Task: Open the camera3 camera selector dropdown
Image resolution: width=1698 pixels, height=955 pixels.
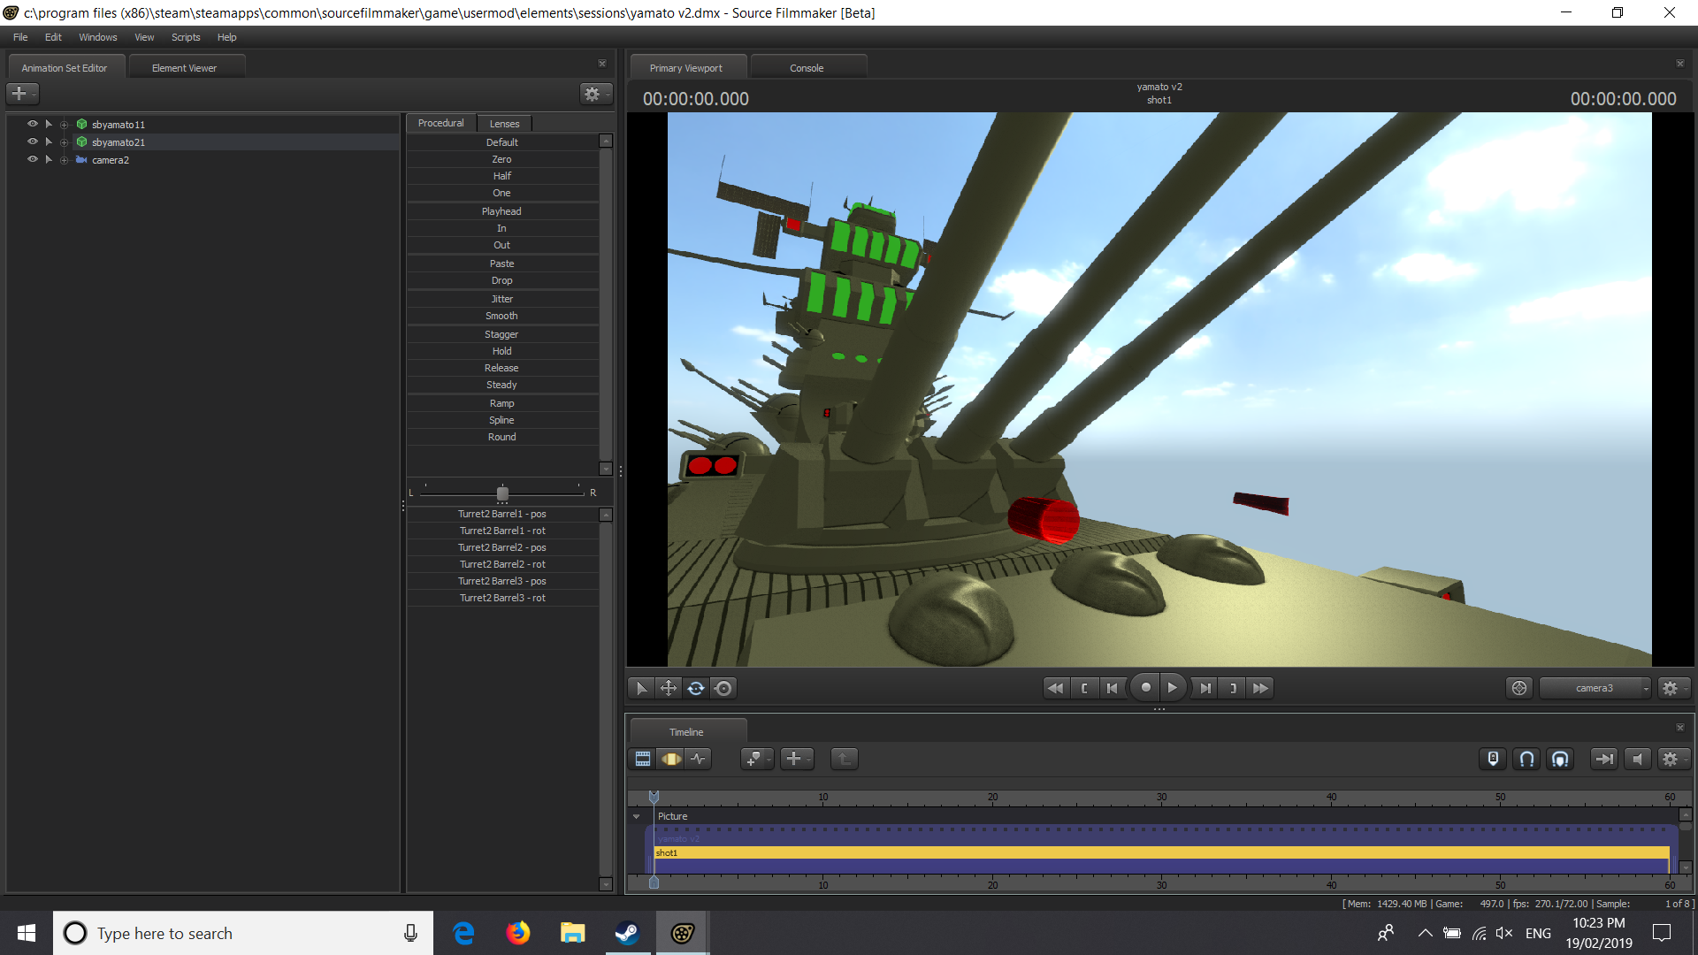Action: [1595, 688]
